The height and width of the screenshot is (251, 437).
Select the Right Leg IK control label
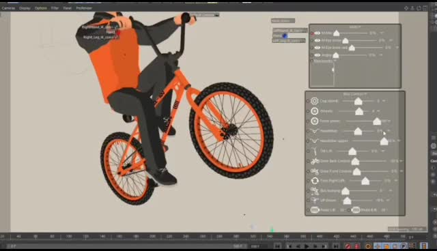[x=101, y=37]
